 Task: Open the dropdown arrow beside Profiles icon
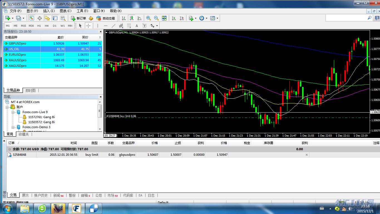coord(23,18)
